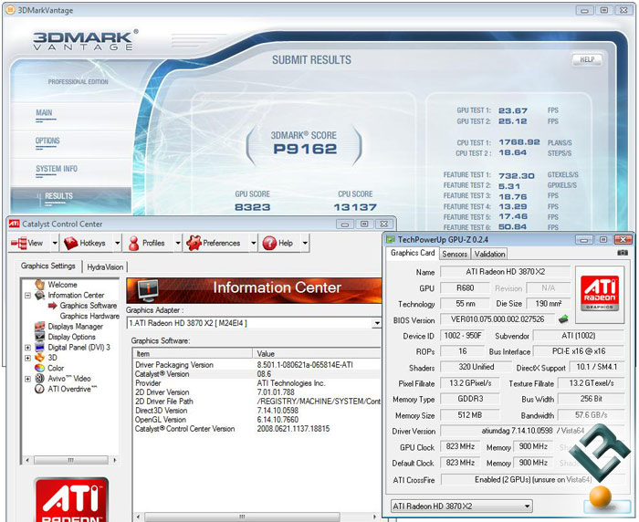This screenshot has height=522, width=639.
Task: Select the Catalyst Version row
Action: coord(257,373)
